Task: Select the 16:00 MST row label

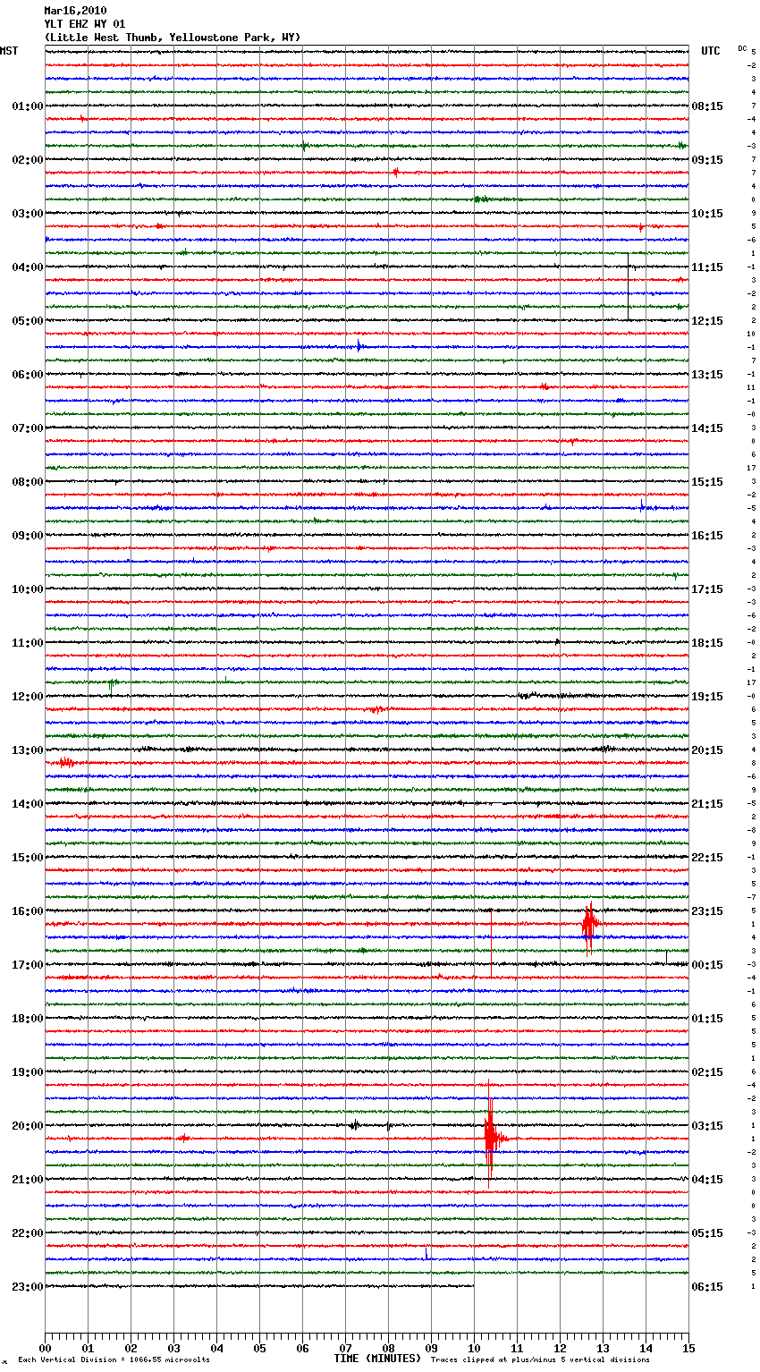Action: [x=28, y=911]
